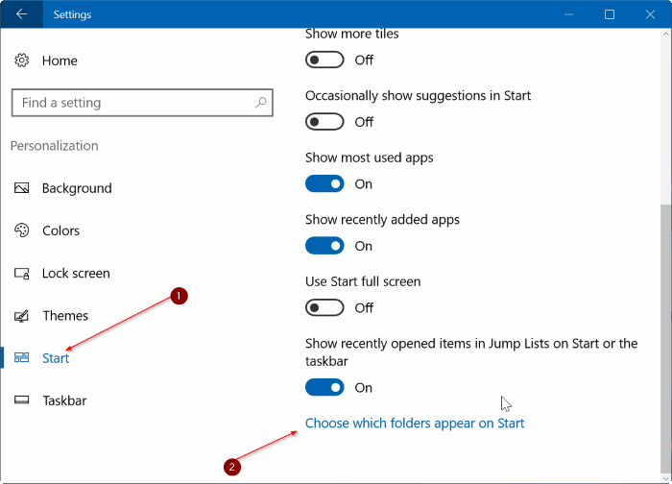The image size is (672, 484).
Task: Click the Background picture icon
Action: [x=21, y=188]
